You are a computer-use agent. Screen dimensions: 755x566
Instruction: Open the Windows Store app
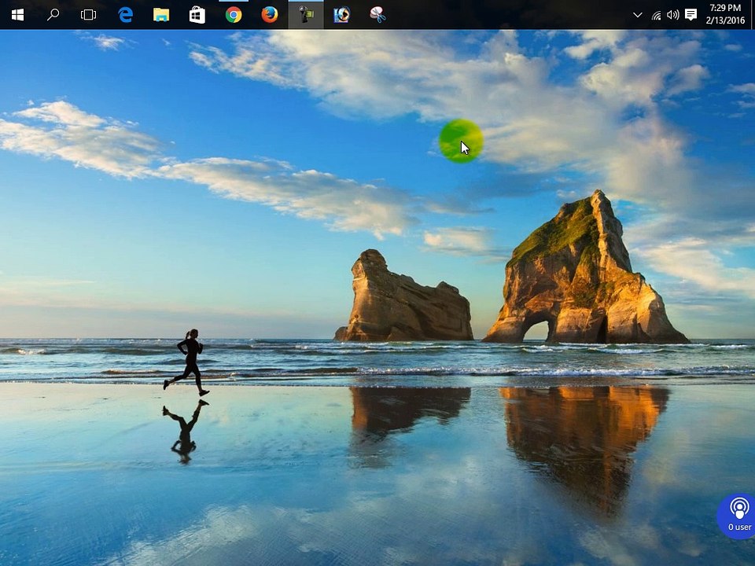[197, 15]
